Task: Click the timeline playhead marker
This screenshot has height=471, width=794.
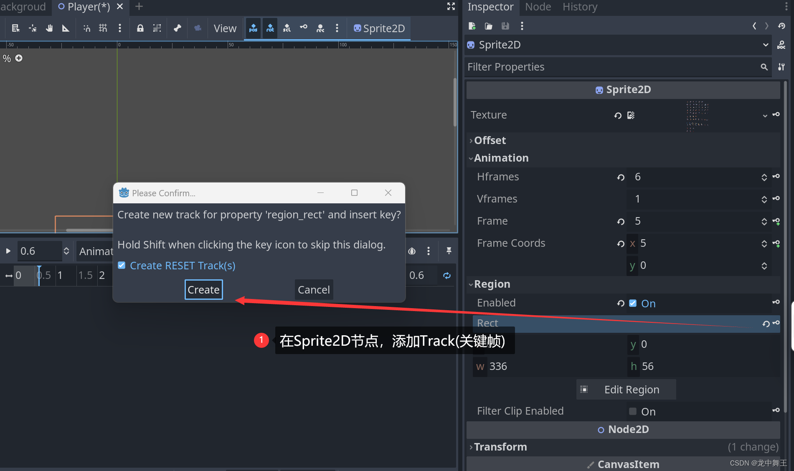Action: (x=39, y=276)
